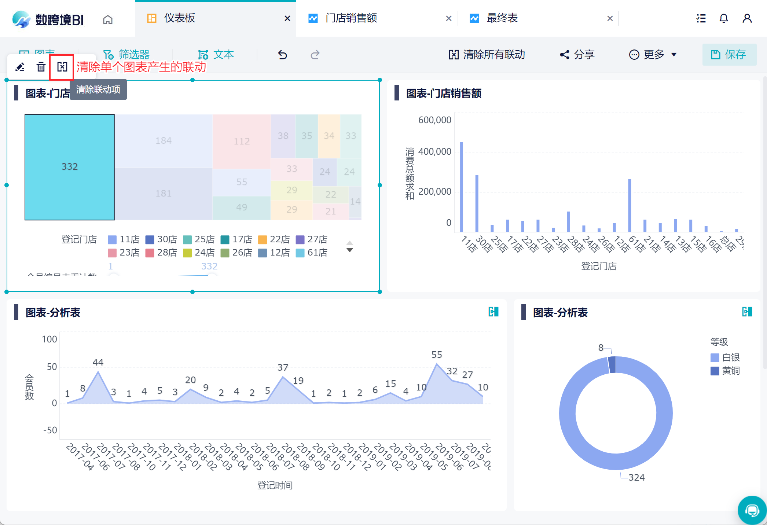Toggle the 11店 legend item
The height and width of the screenshot is (525, 767).
tap(124, 239)
